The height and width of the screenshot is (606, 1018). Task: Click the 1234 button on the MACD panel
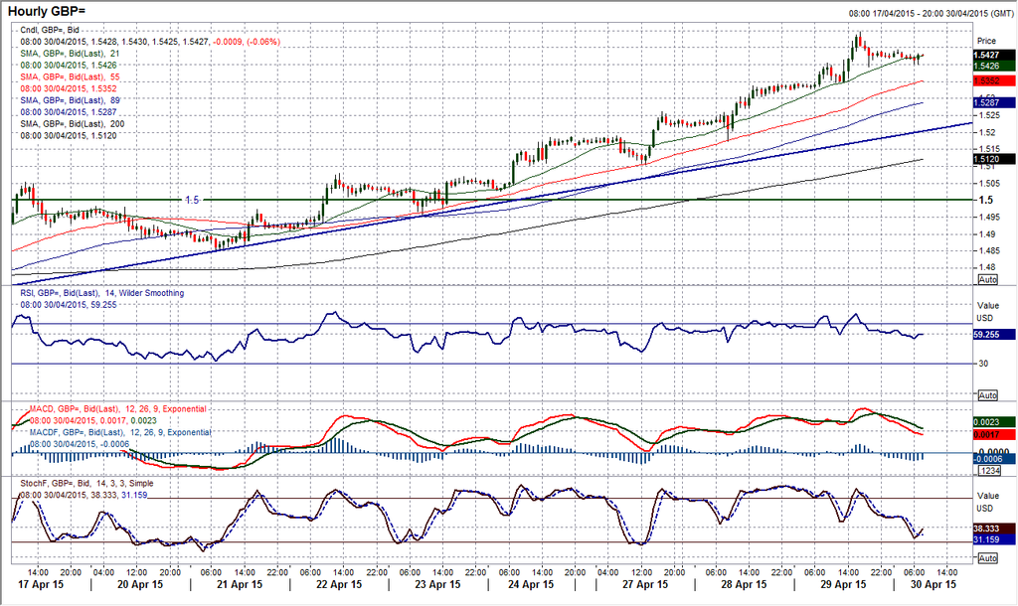pyautogui.click(x=989, y=471)
